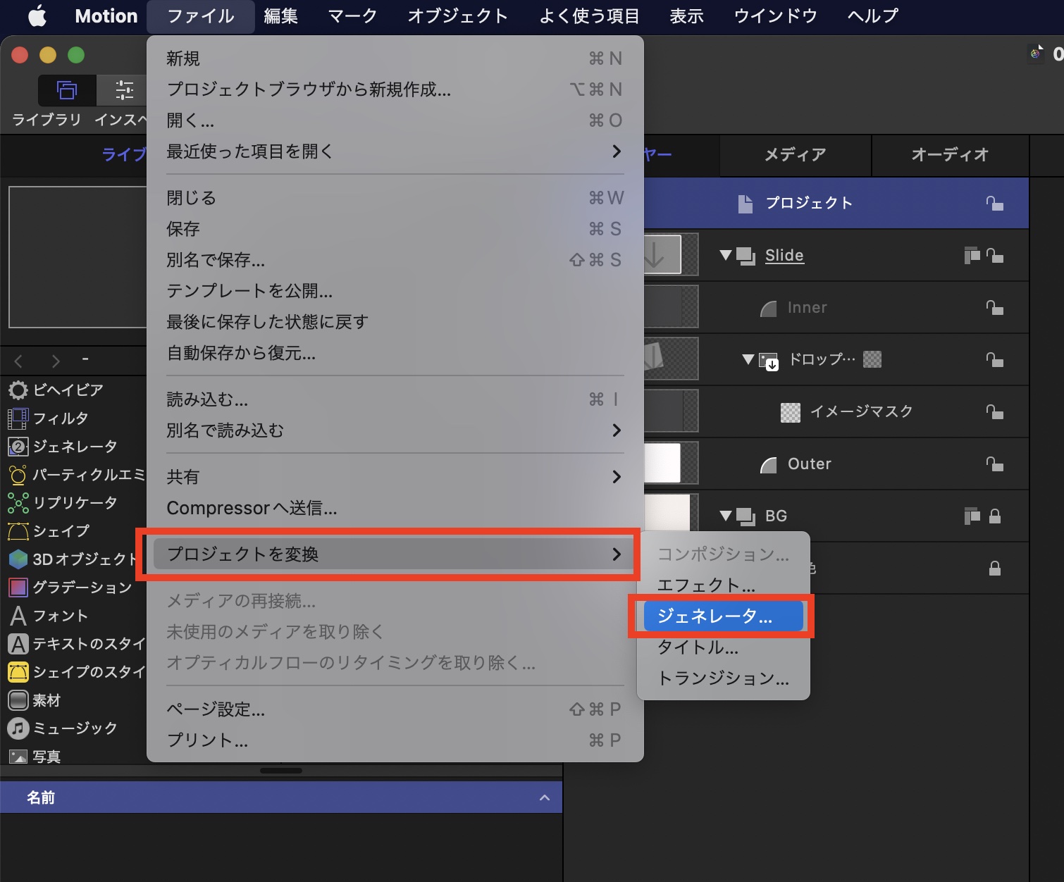Screen dimensions: 1064x882
Task: Click the インスペクタ sliders toolbar icon
Action: (124, 90)
